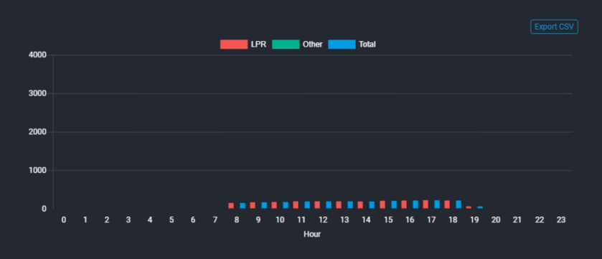Screen dimensions: 602x259
Task: Click the 1000 y-axis label
Action: point(37,170)
